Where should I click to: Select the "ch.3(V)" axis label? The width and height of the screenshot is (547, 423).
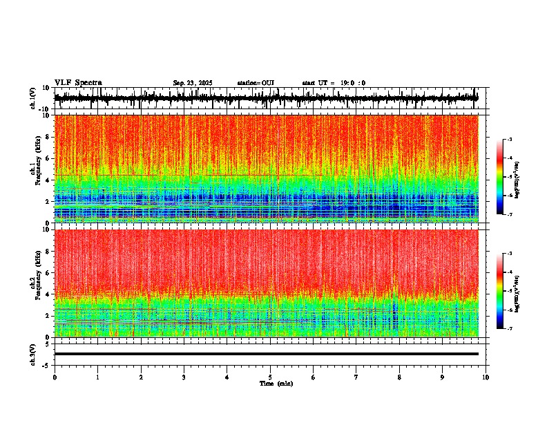[33, 355]
